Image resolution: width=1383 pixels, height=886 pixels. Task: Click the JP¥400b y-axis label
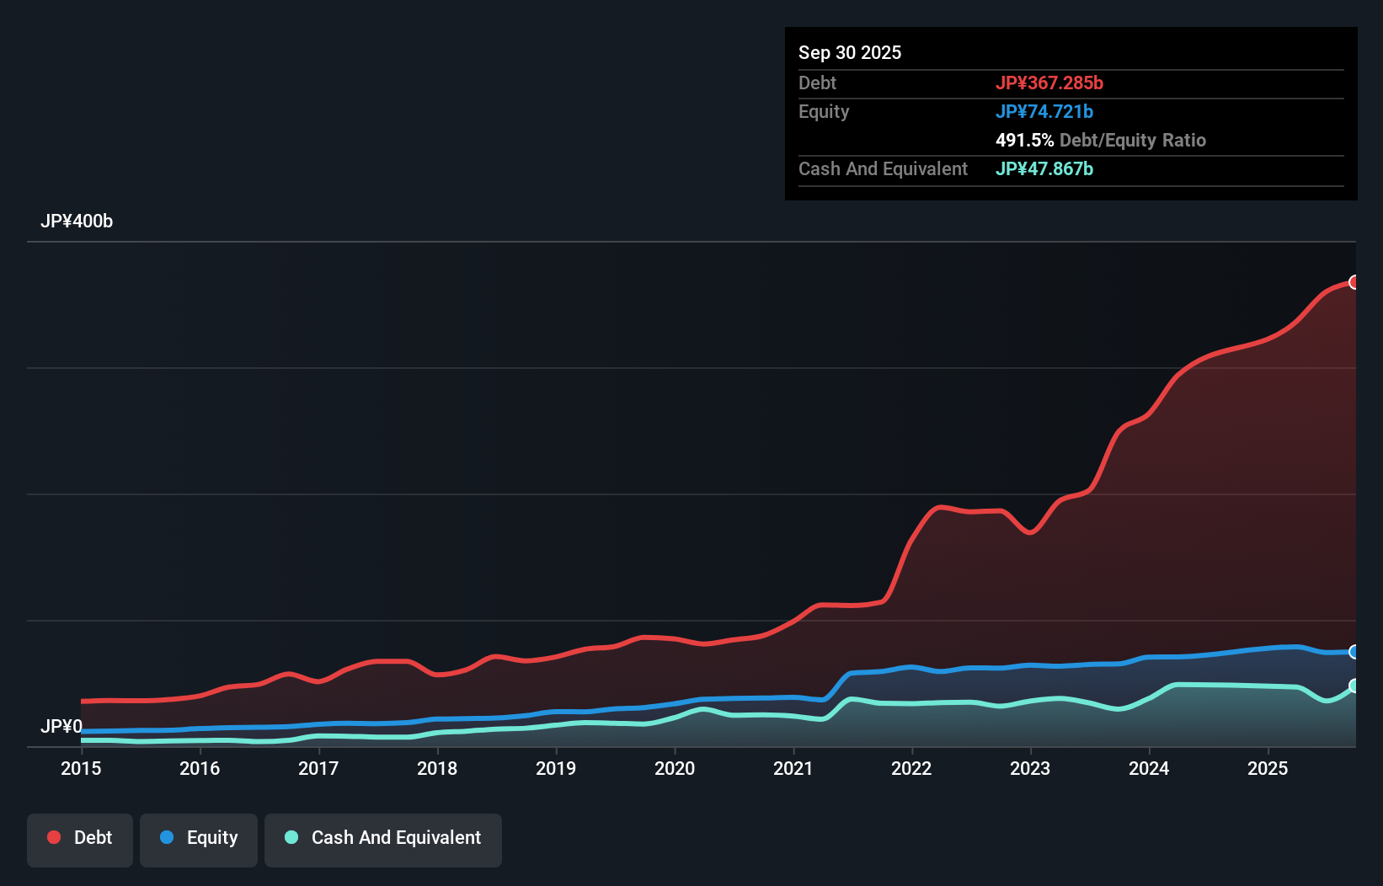pos(77,221)
